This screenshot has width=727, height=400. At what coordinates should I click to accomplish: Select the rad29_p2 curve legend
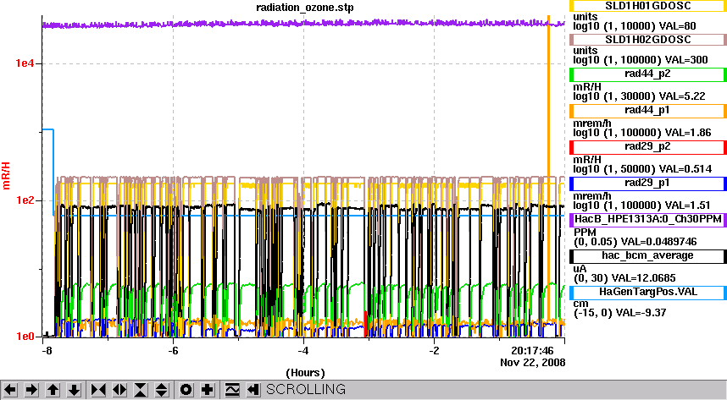pos(647,147)
